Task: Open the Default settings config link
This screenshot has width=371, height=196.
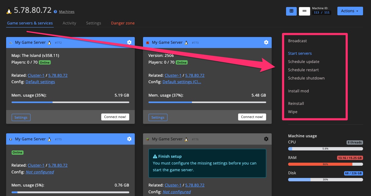Action: point(40,82)
